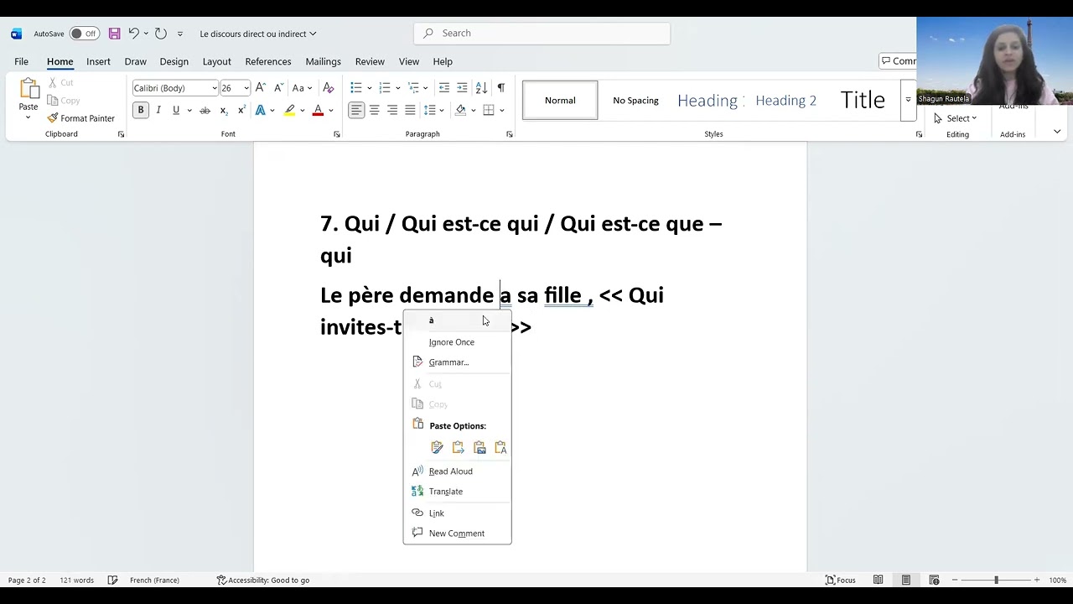This screenshot has width=1073, height=604.
Task: Justify the paragraph text
Action: pos(410,110)
